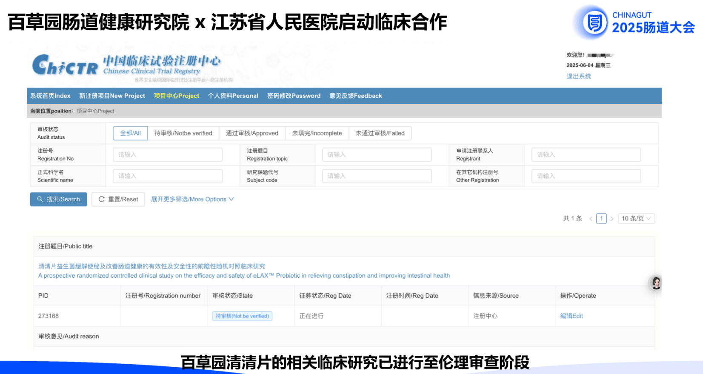The image size is (703, 374).
Task: Focus the Registrant input field
Action: point(586,155)
